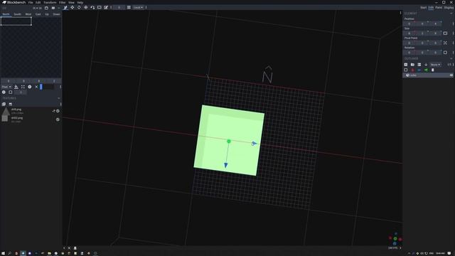Click the green outliner toggle icon

point(426,70)
